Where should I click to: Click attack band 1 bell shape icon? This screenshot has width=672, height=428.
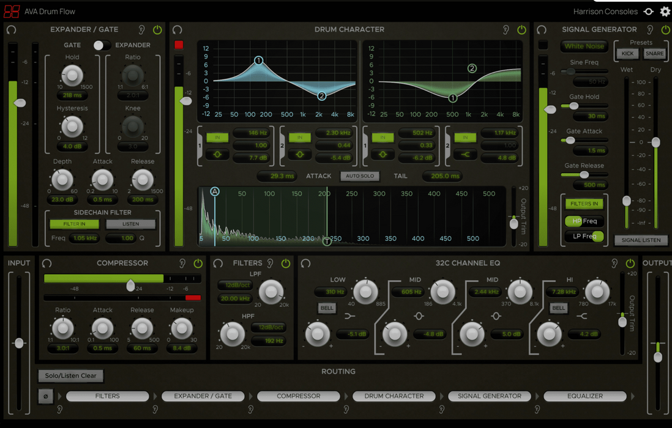coord(217,155)
